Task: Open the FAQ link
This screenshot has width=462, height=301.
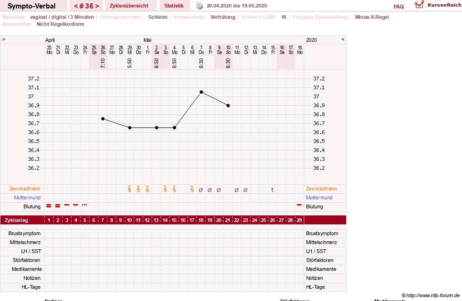Action: (398, 7)
